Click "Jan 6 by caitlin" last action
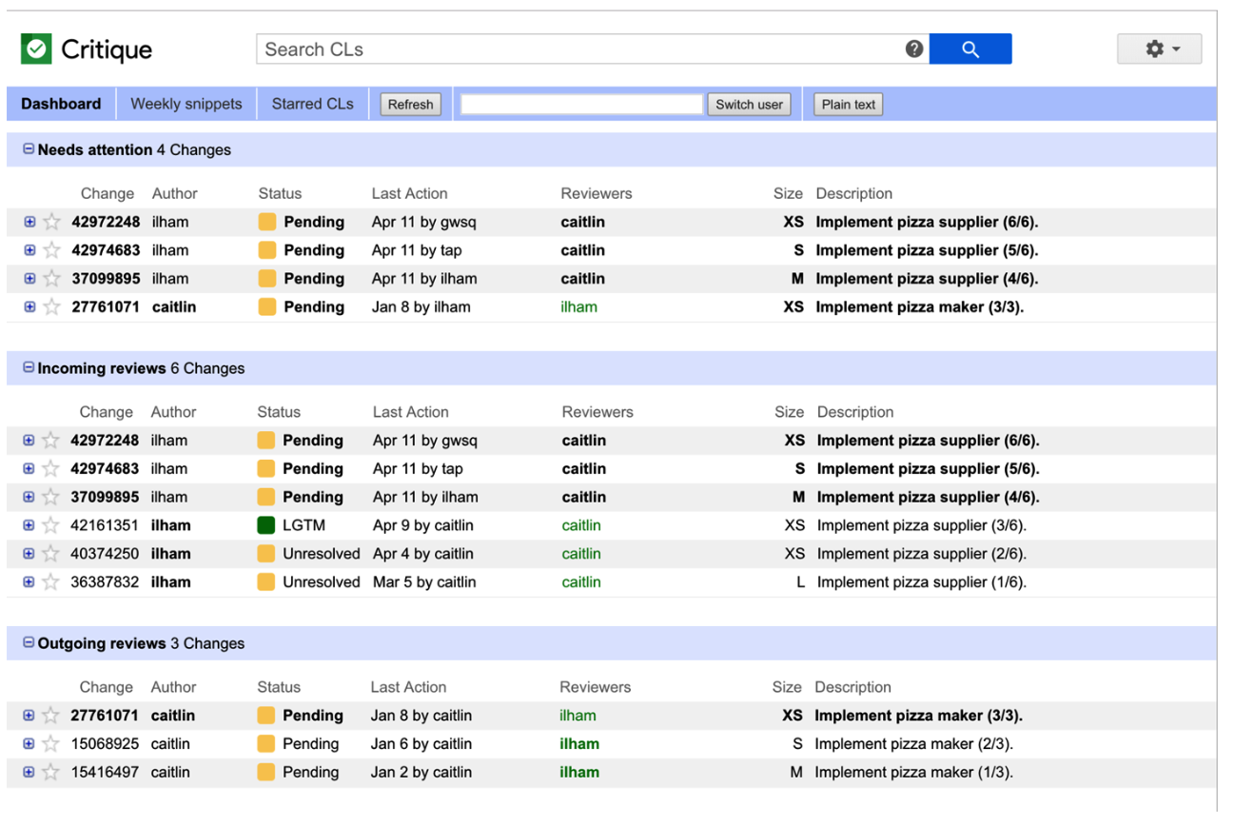 421,743
